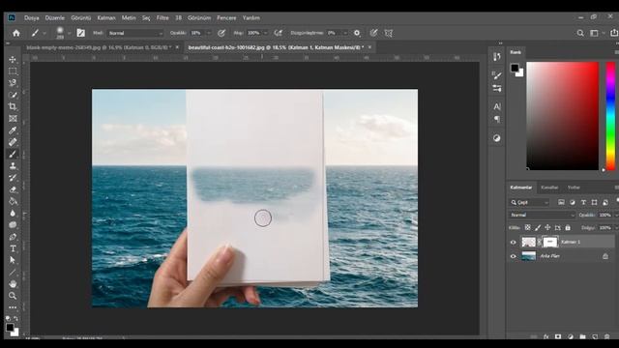619x348 pixels.
Task: Select the Zoom tool
Action: 13,296
